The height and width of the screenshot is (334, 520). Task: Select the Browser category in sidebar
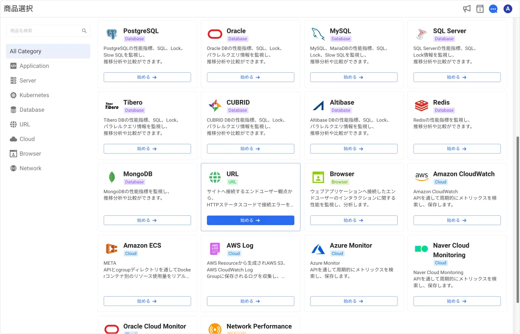(x=48, y=154)
